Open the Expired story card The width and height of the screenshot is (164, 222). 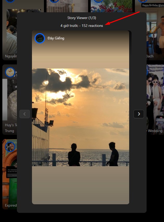coord(10,174)
